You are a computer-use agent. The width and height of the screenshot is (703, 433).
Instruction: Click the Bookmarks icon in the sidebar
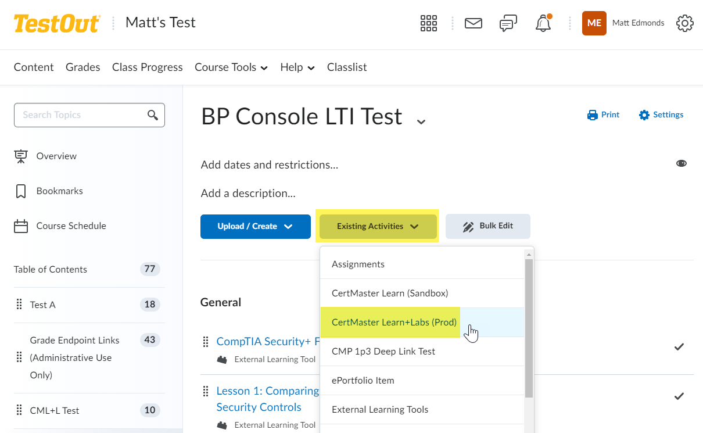pyautogui.click(x=21, y=191)
